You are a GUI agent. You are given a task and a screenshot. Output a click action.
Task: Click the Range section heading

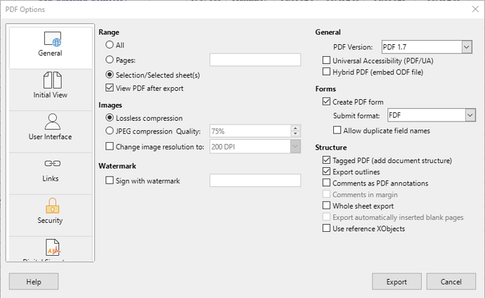[x=109, y=32]
